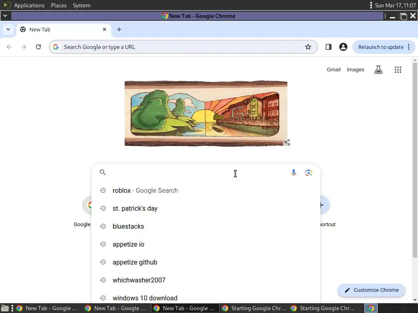Go back using the back arrow
The image size is (418, 313).
point(9,47)
